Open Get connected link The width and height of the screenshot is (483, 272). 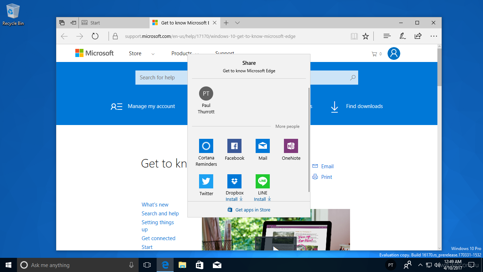[158, 238]
